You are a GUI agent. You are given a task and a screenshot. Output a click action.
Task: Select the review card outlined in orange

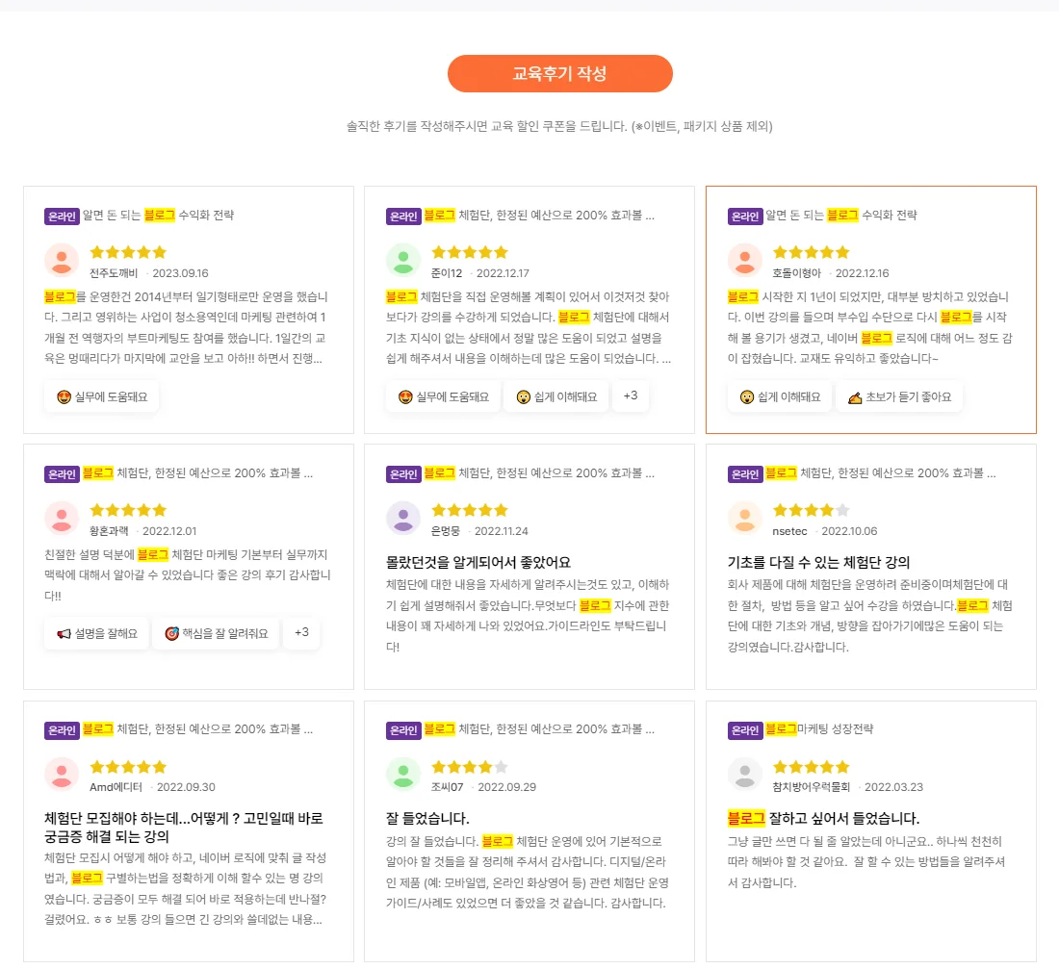coord(870,309)
